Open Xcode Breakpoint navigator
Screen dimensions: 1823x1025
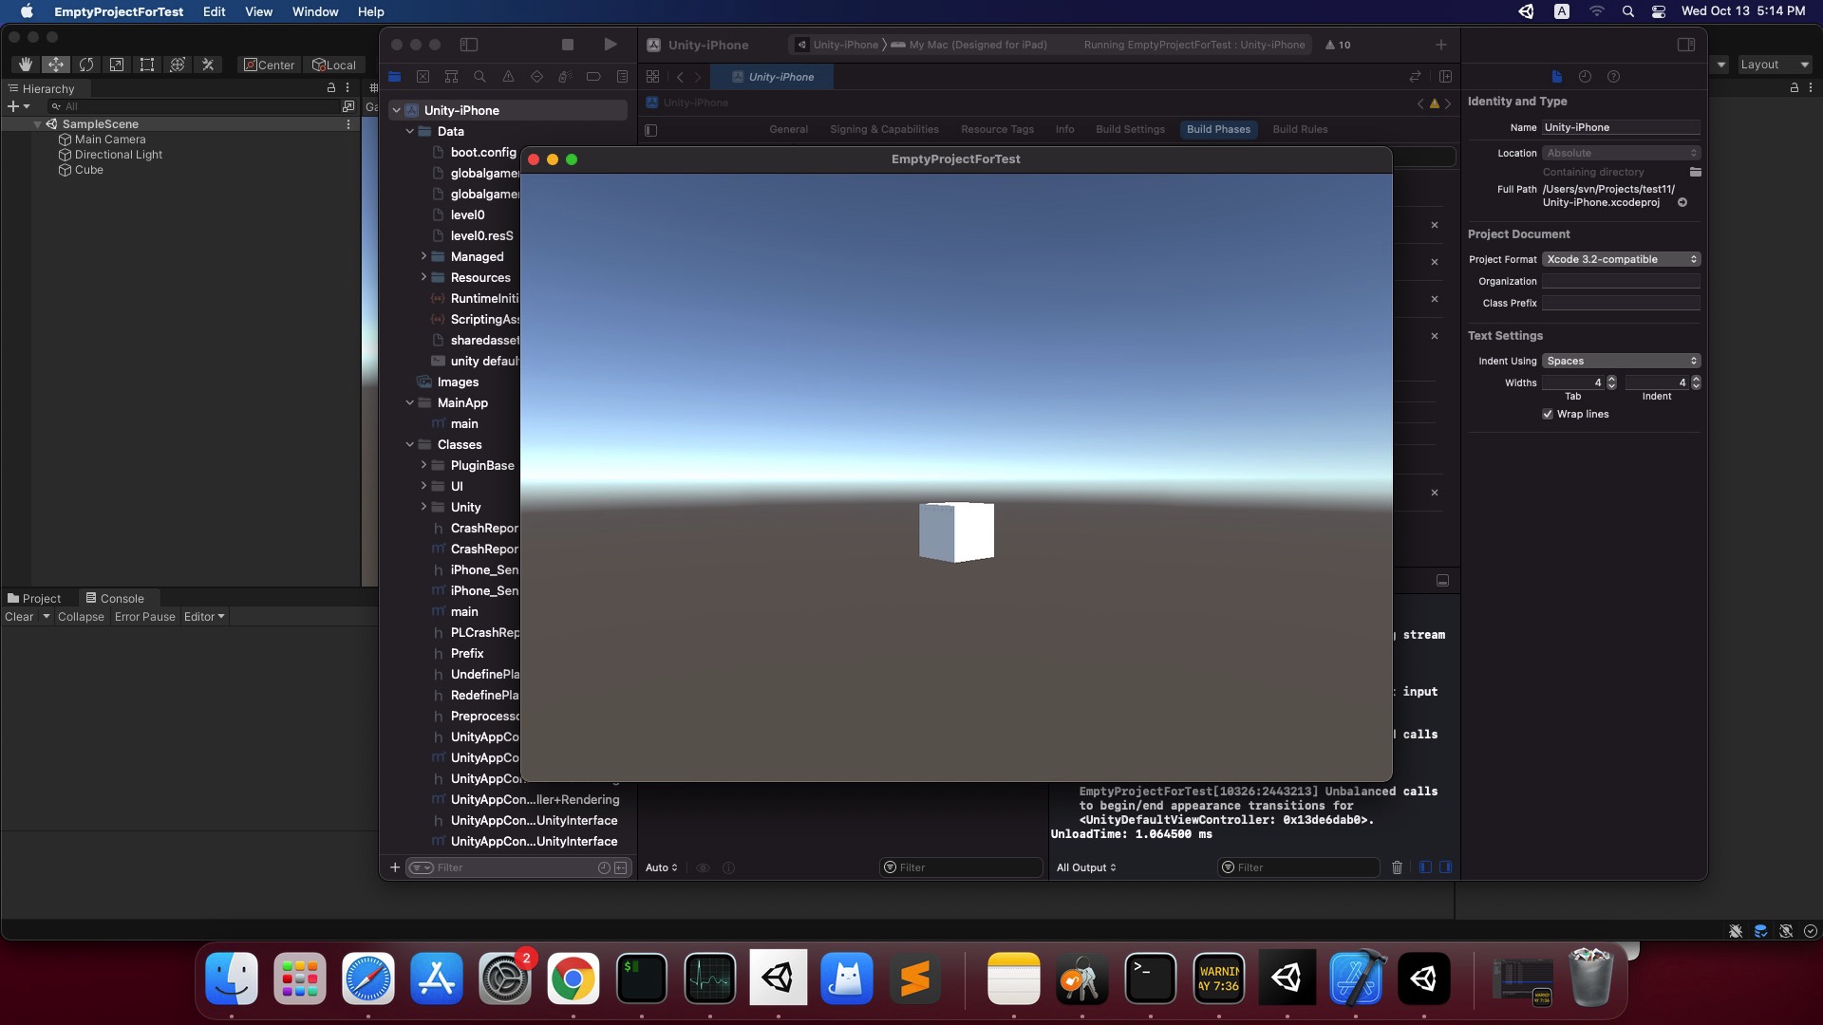[x=593, y=77]
